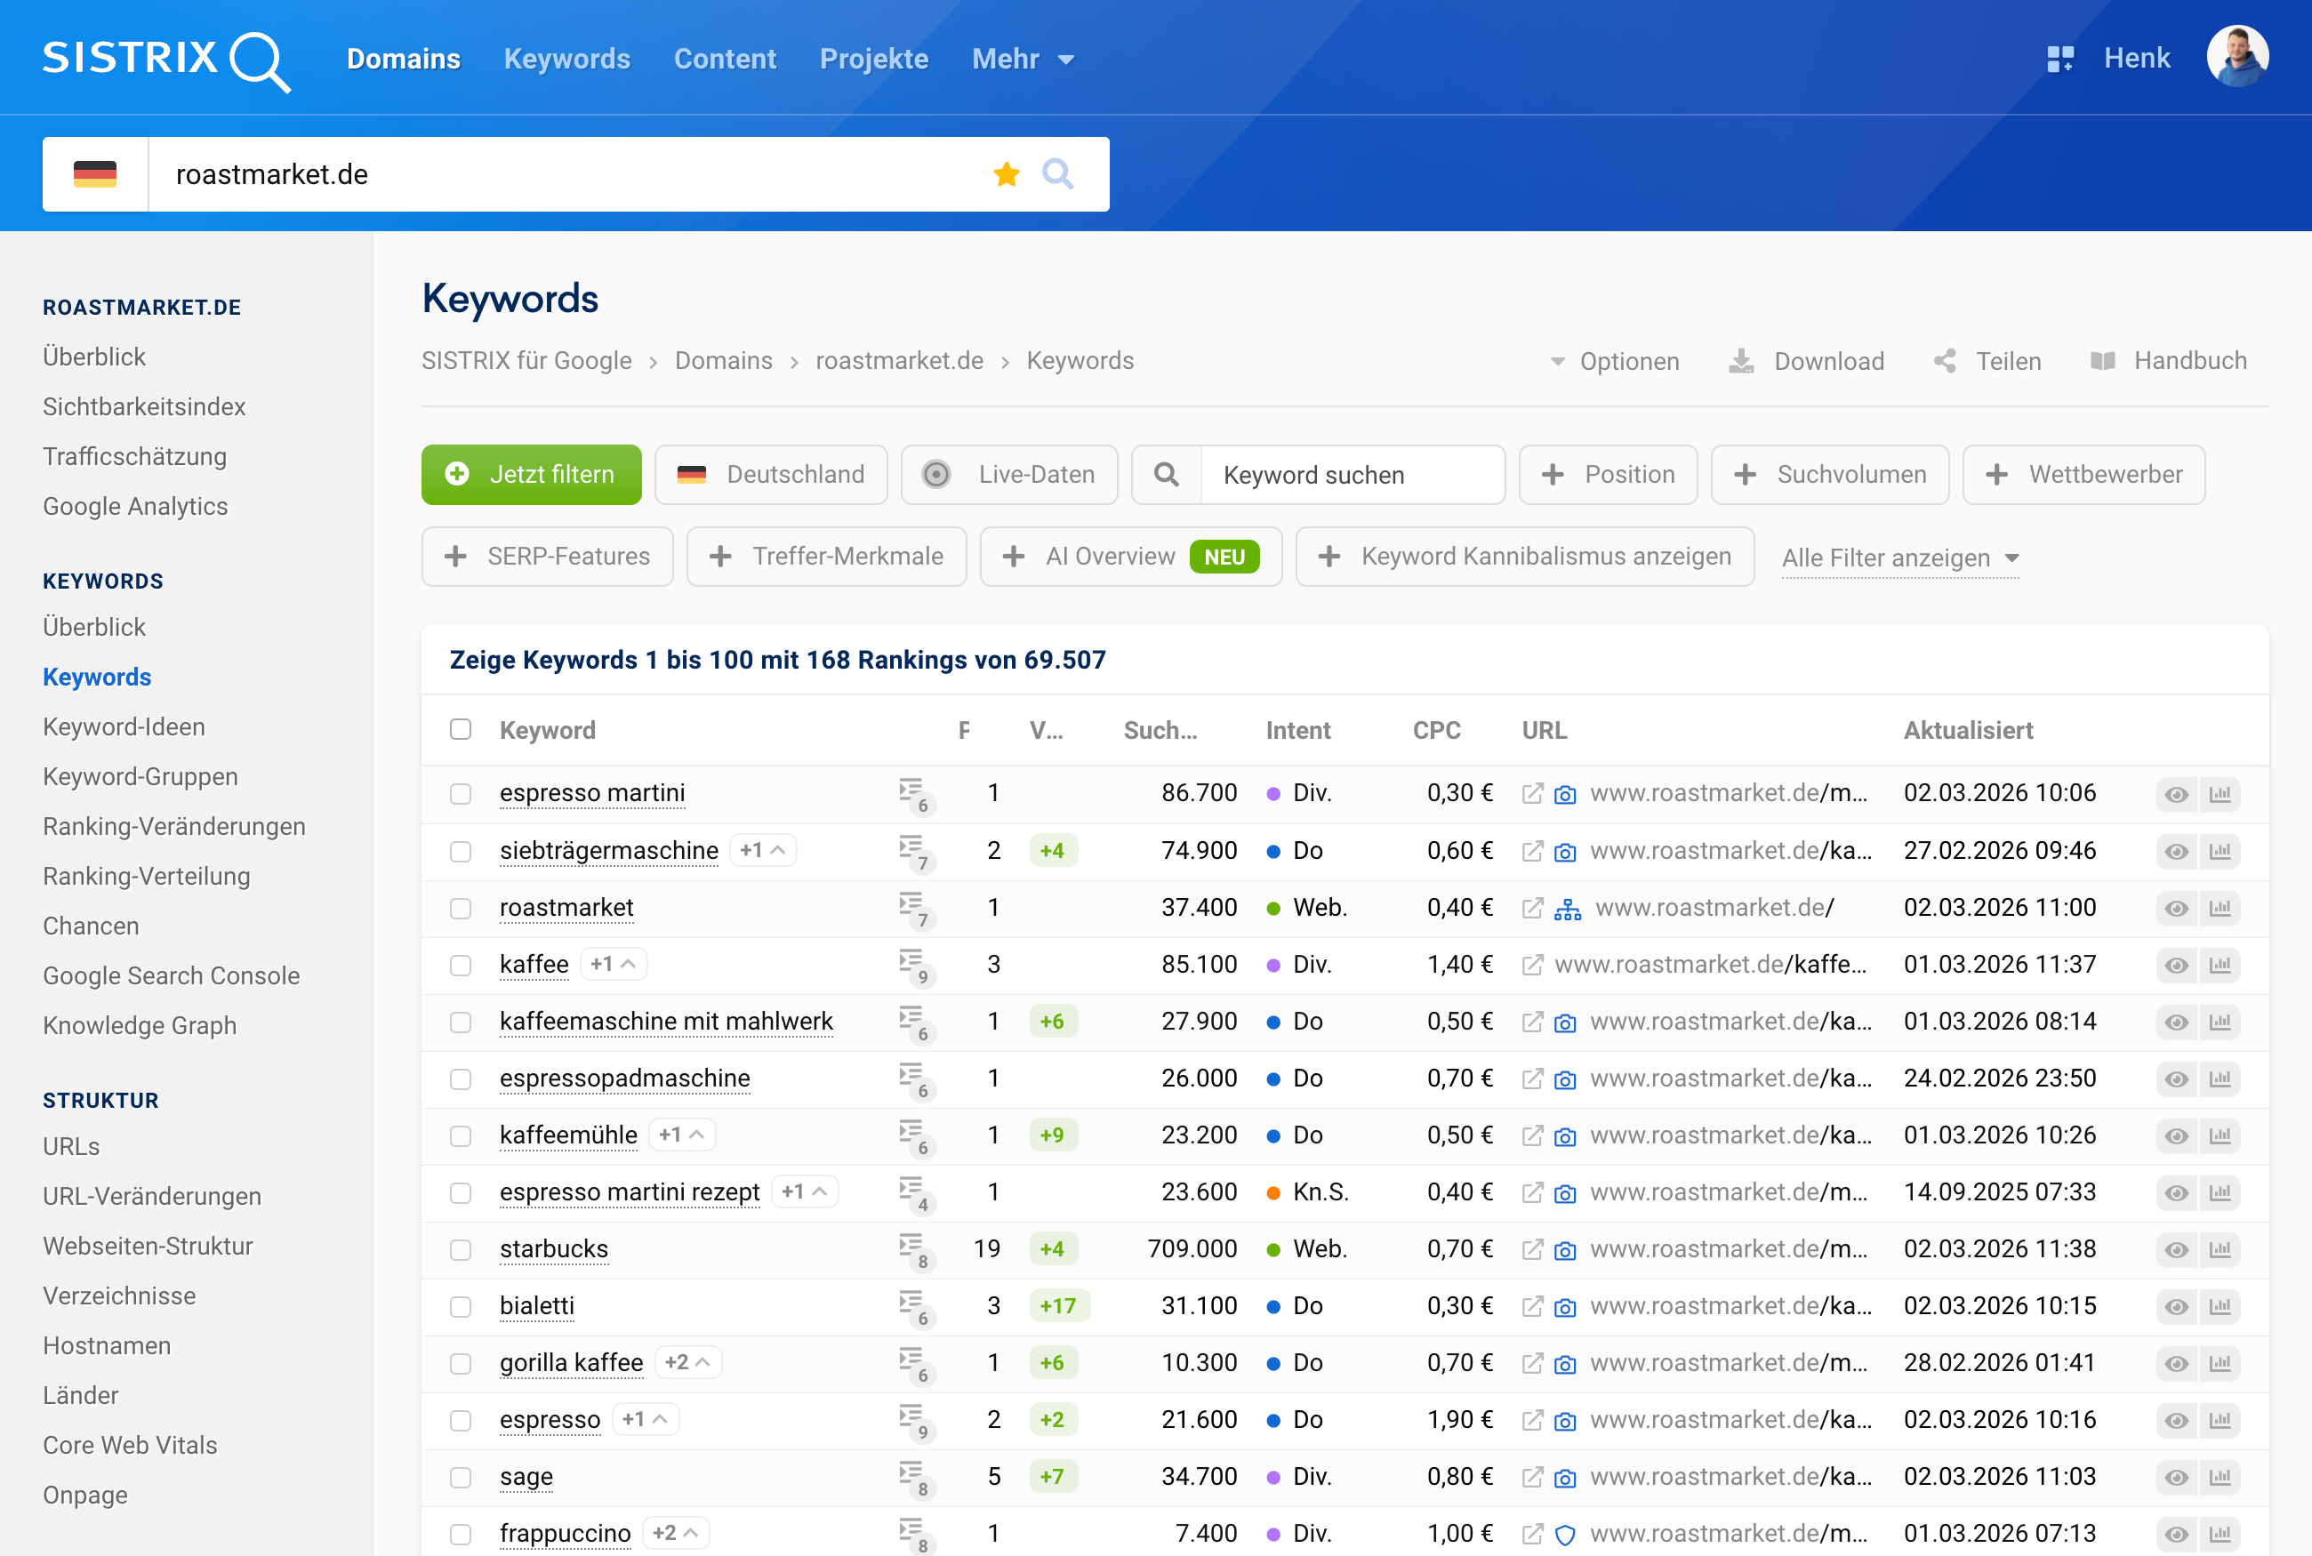Click the Download icon above the filter bar
Screen dimensions: 2312x1556
click(x=1740, y=360)
